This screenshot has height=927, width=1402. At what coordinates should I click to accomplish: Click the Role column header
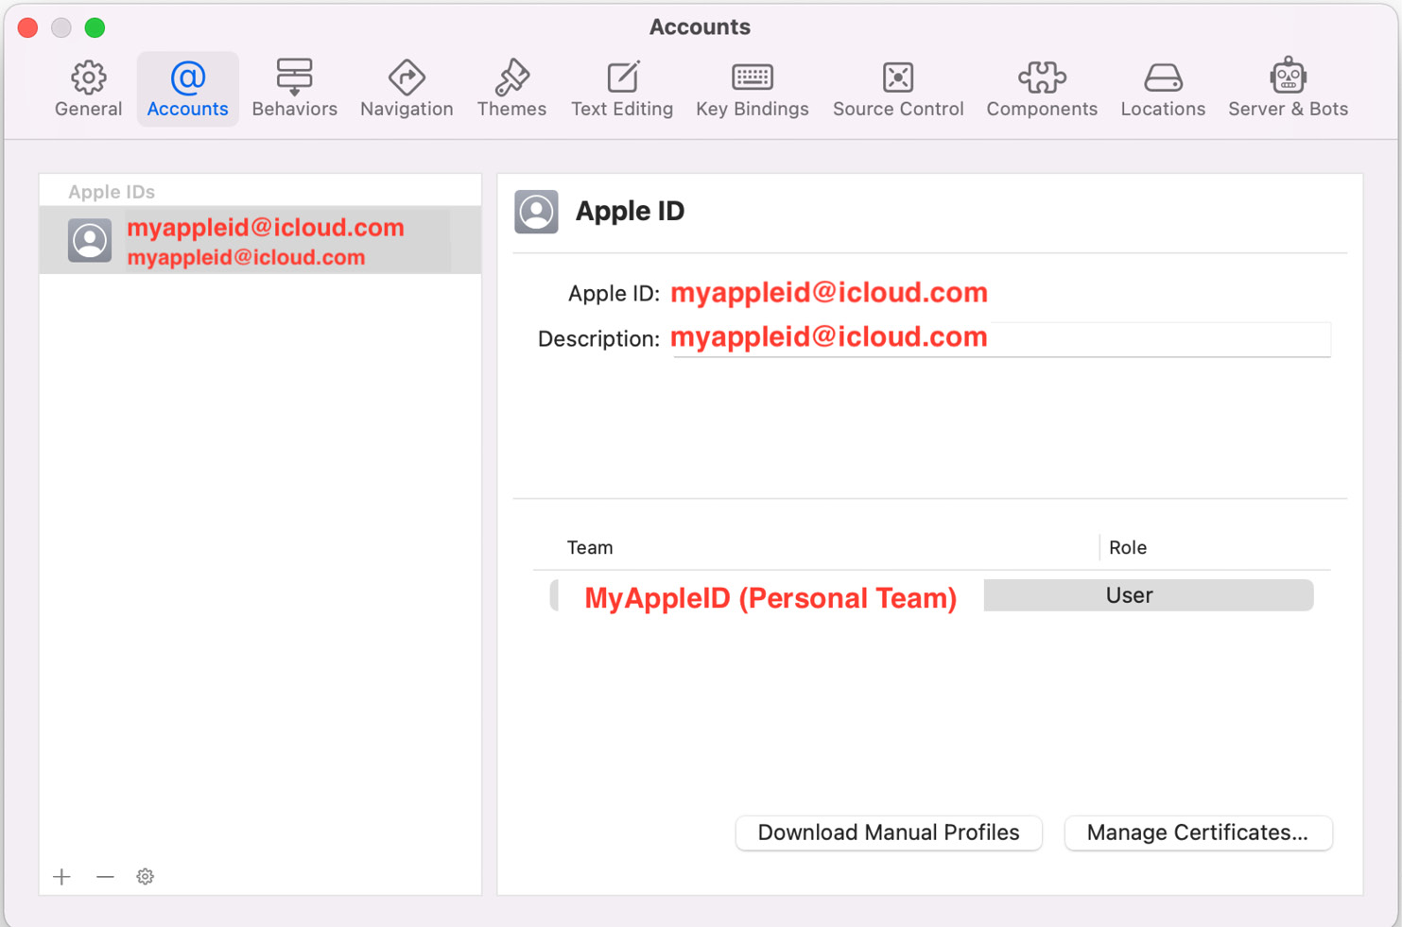(1128, 548)
